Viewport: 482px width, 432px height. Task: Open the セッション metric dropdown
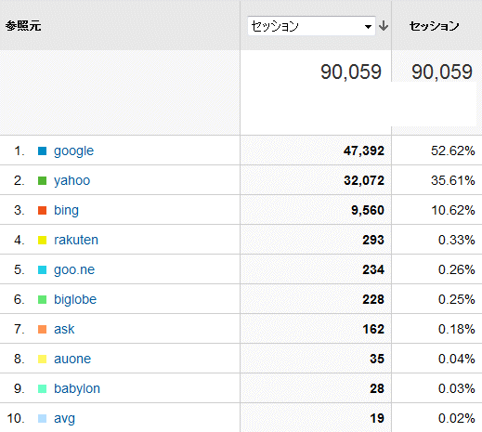tap(311, 26)
